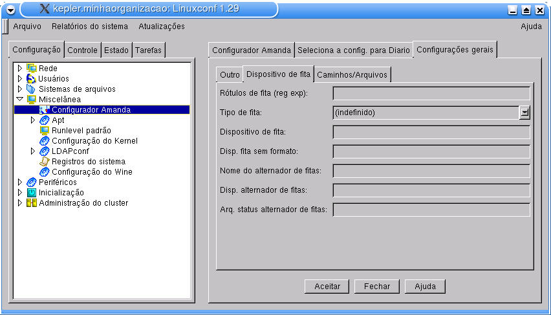Click the Administração do cluster icon

pyautogui.click(x=32, y=203)
